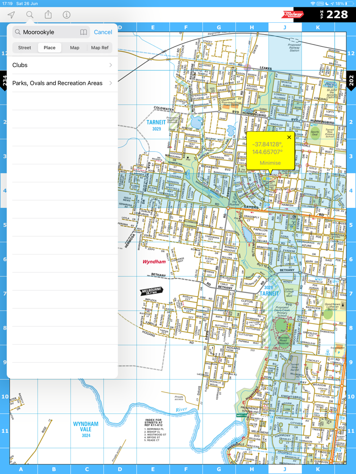Open Parks, Ovals and Recreation Areas
Viewport: 356px width, 474px height.
[62, 83]
